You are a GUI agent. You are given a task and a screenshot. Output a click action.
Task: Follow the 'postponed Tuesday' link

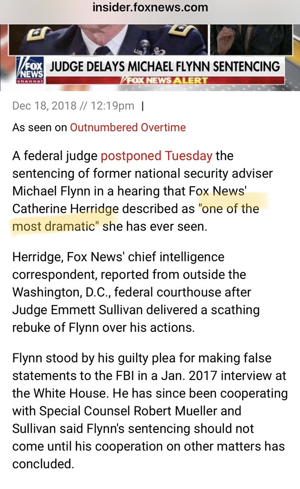tap(156, 156)
